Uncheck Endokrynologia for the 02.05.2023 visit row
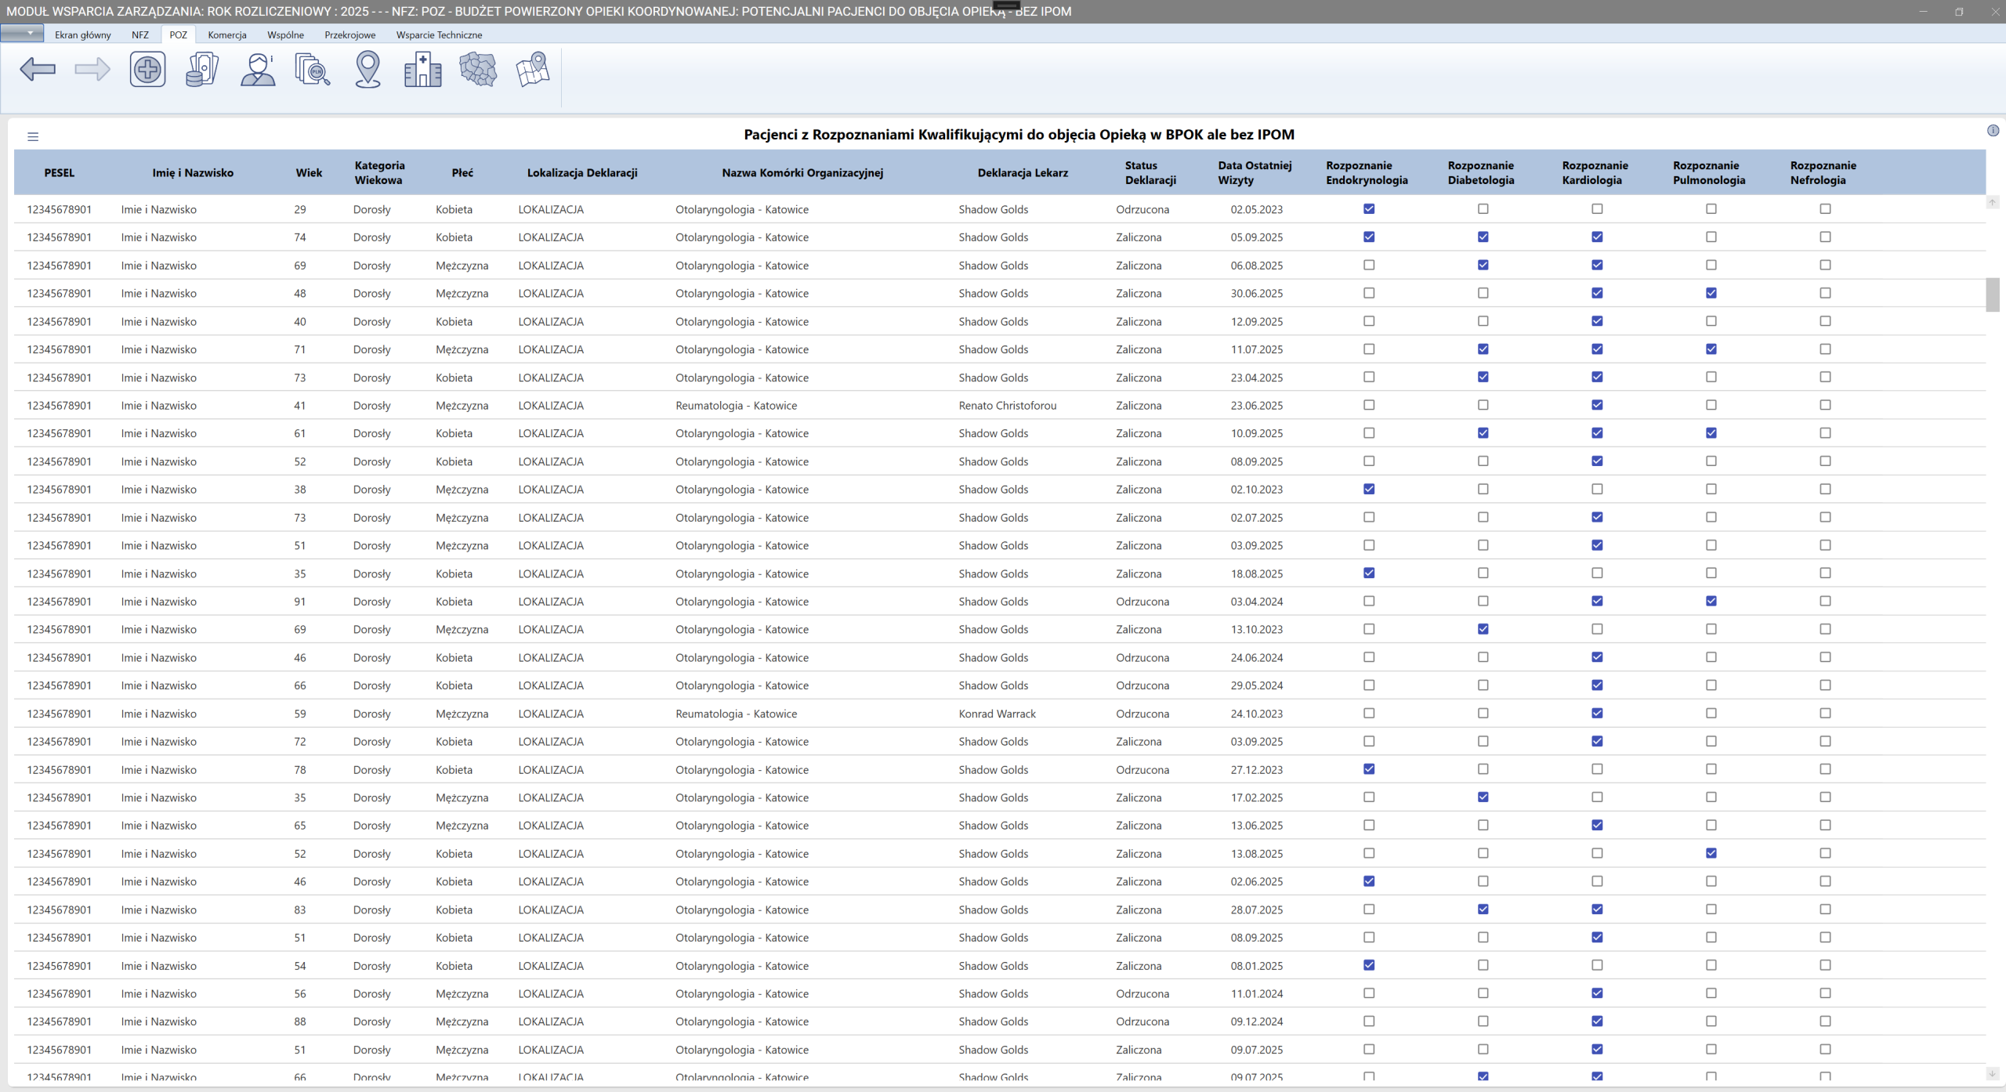The image size is (2006, 1092). coord(1369,209)
